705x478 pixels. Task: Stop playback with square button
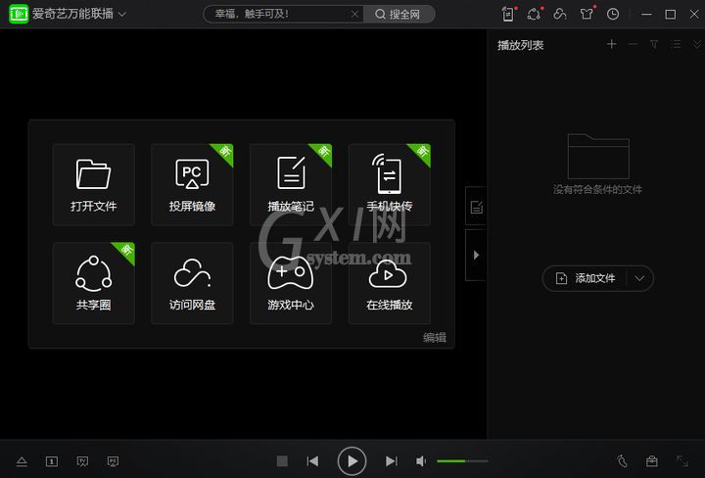click(x=282, y=461)
